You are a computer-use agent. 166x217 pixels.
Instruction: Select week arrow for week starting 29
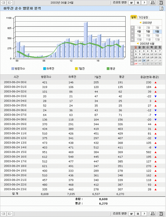point(132,64)
